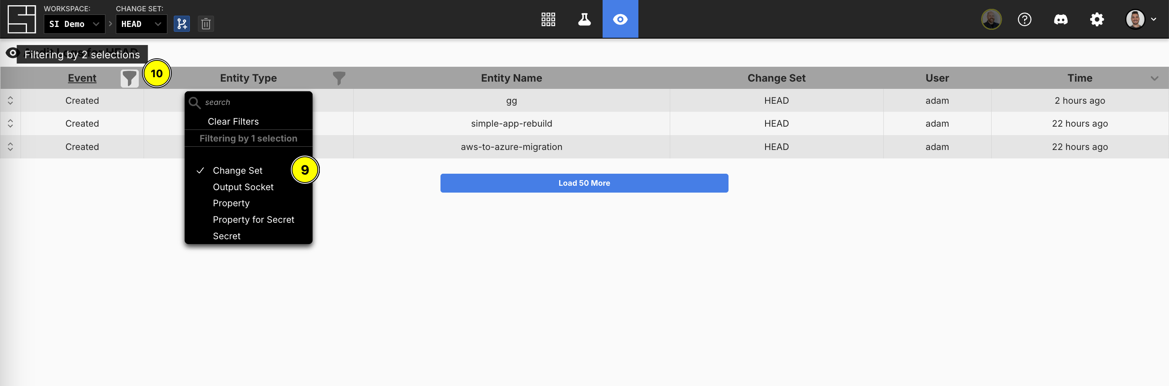Click the filter search input field

point(248,102)
